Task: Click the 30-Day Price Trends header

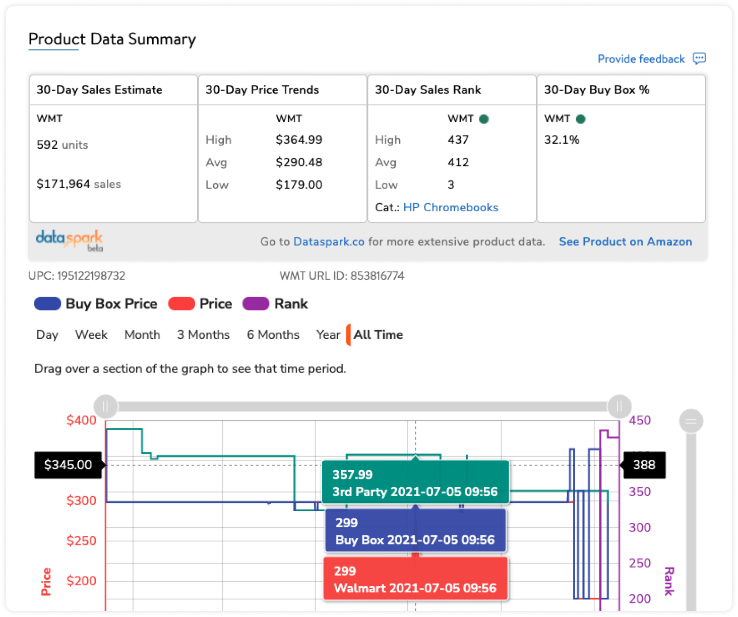Action: tap(262, 90)
